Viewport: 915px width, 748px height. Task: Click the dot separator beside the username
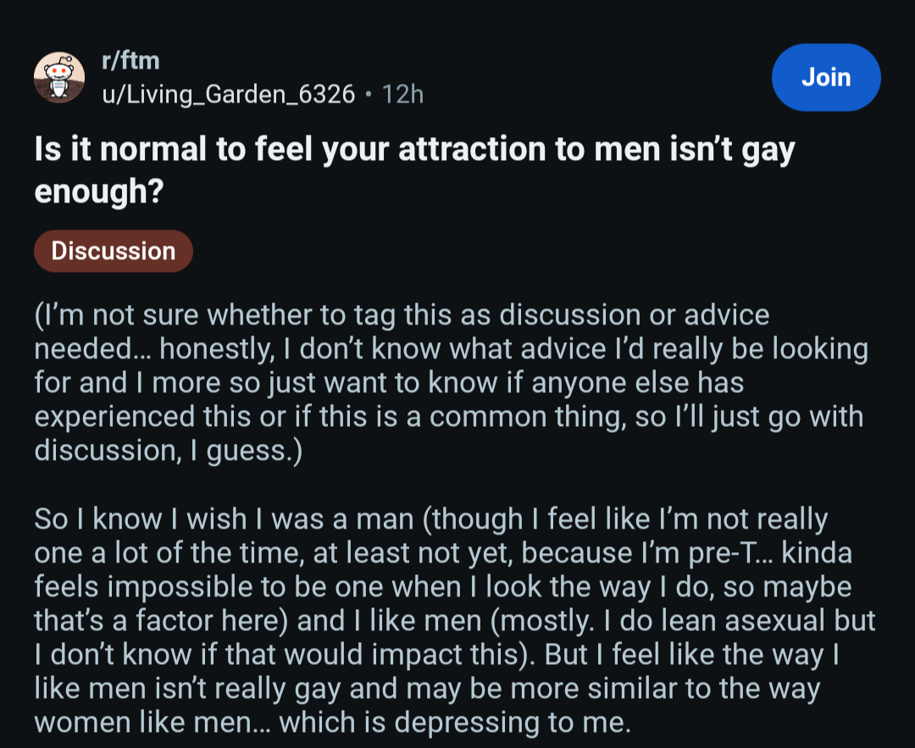(x=368, y=94)
